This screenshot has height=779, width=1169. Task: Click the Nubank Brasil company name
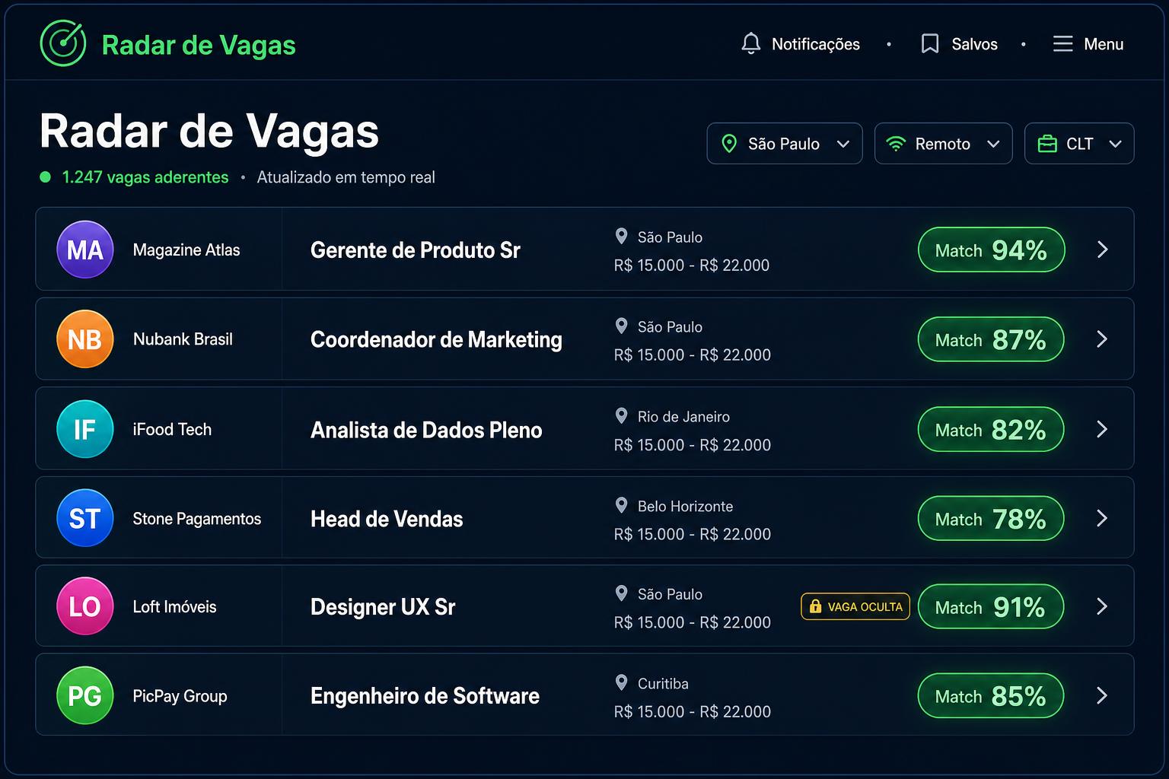pyautogui.click(x=183, y=339)
